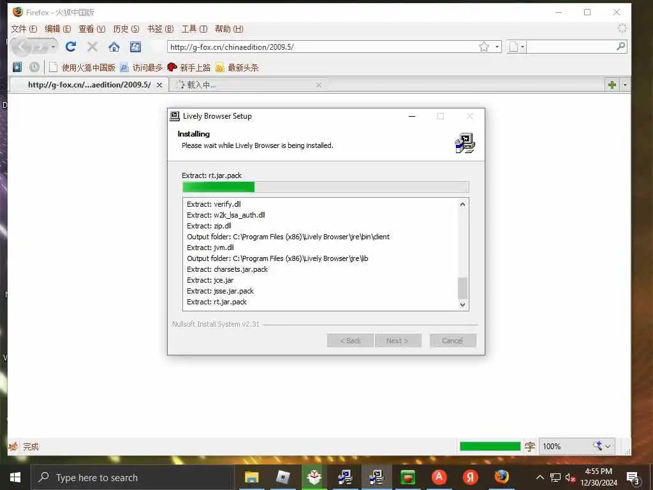Open the 使用火狐中国版 bookmark
The width and height of the screenshot is (653, 490).
[x=82, y=68]
